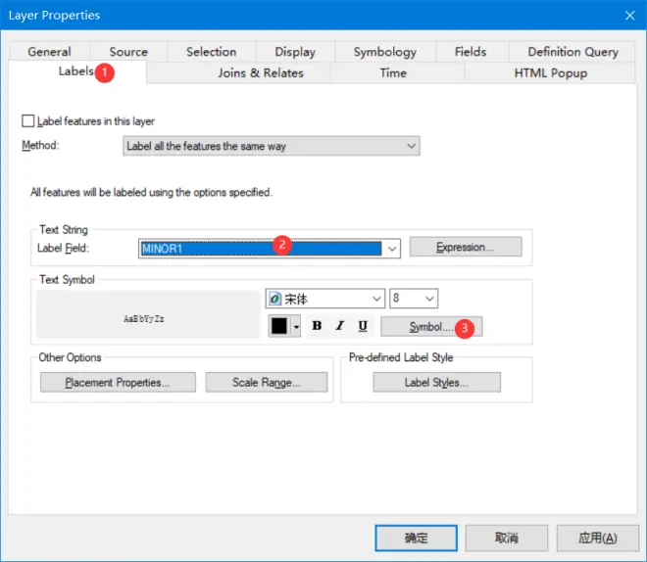Toggle italic text formatting
The height and width of the screenshot is (562, 647).
[339, 326]
